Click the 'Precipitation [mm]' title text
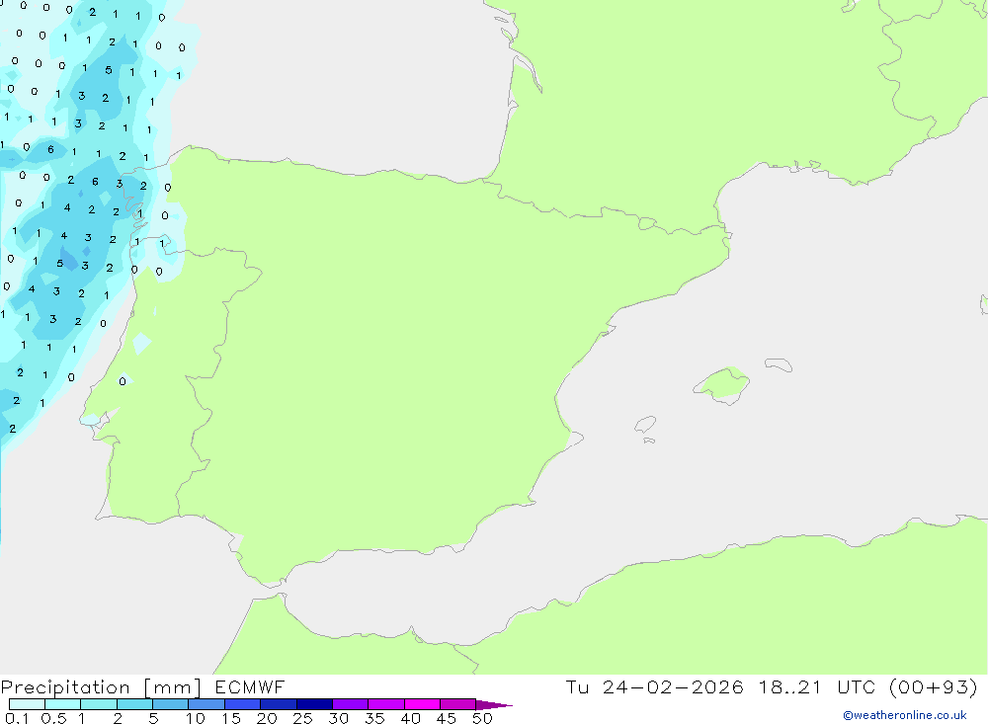This screenshot has width=988, height=724. (101, 687)
